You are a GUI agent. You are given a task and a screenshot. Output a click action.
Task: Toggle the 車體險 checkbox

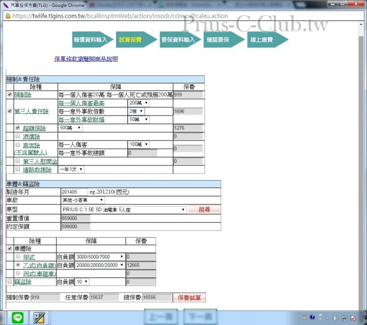(x=10, y=248)
